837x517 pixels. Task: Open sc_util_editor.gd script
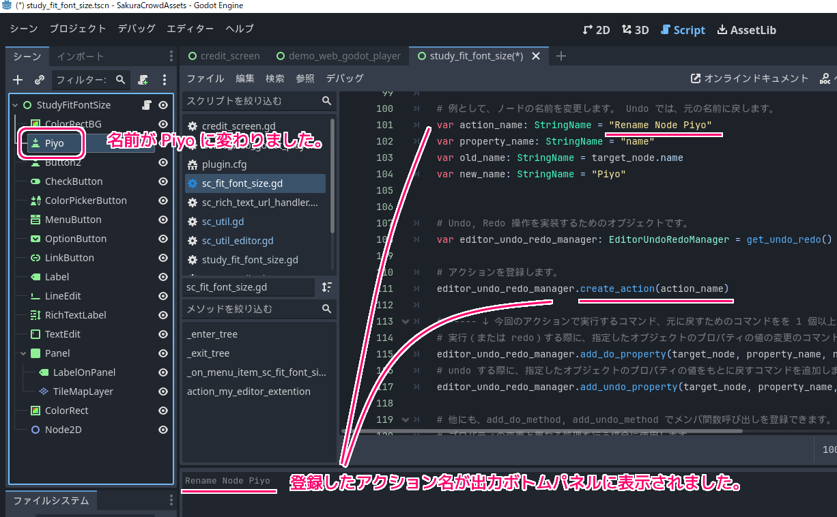tap(238, 241)
